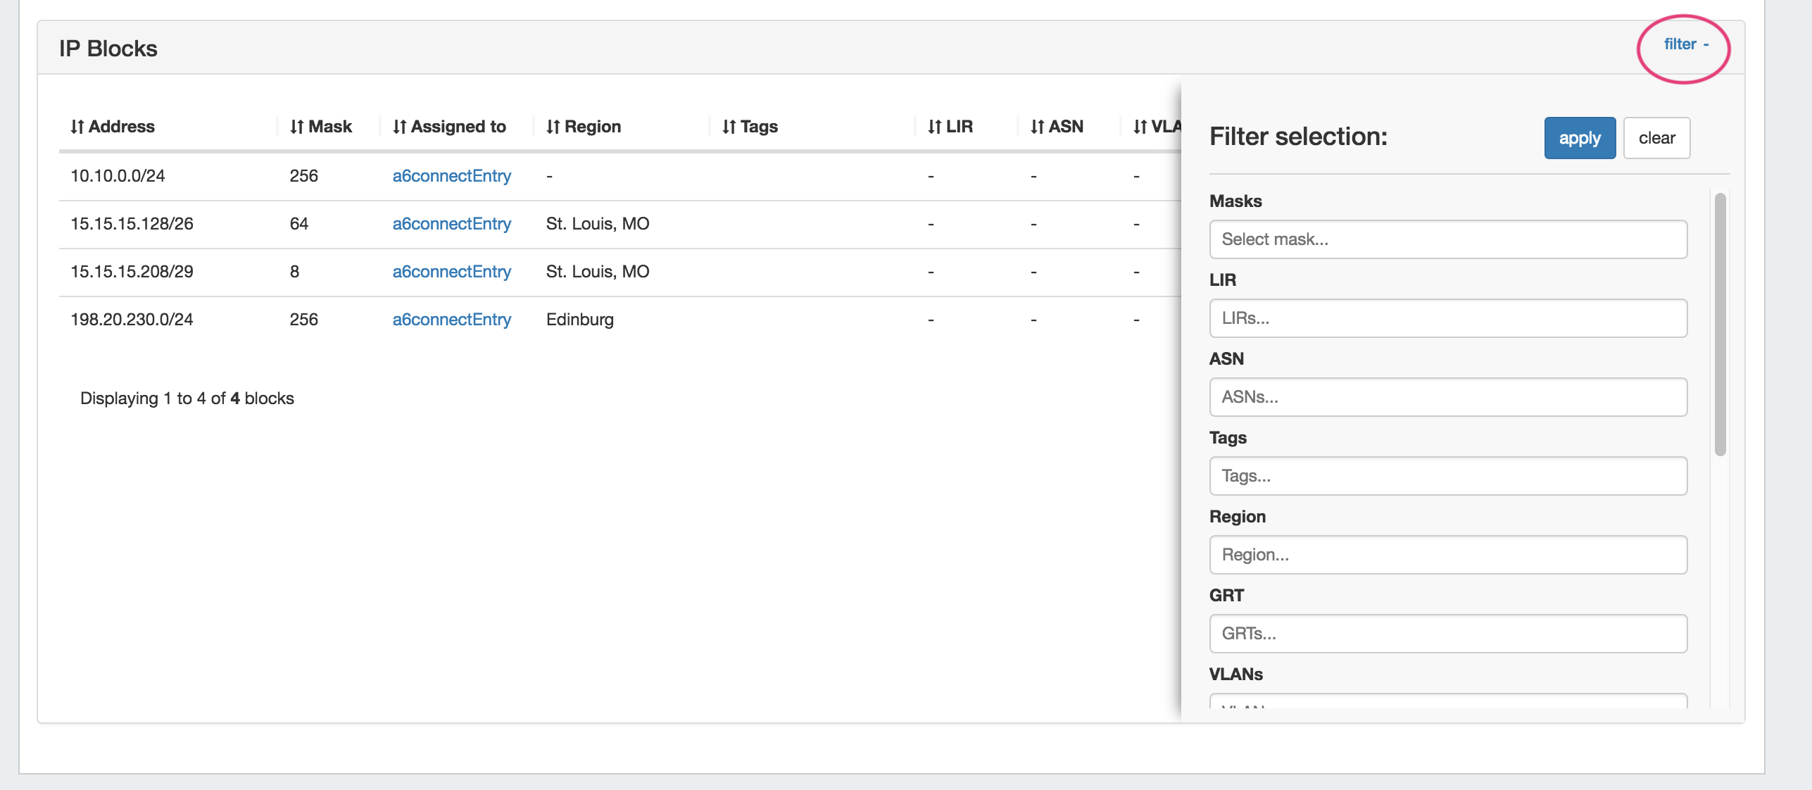The height and width of the screenshot is (790, 1812).
Task: Click the filter panel vertical scrollbar
Action: point(1720,324)
